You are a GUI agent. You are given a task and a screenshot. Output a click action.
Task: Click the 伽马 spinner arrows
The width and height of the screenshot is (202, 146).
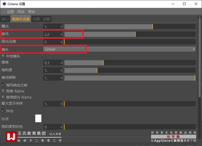click(x=61, y=34)
